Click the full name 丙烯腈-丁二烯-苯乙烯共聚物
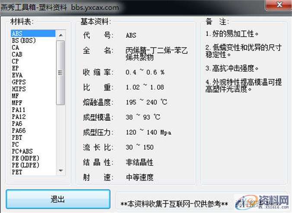Image resolution: width=292 pixels, height=213 pixels. pos(157,54)
